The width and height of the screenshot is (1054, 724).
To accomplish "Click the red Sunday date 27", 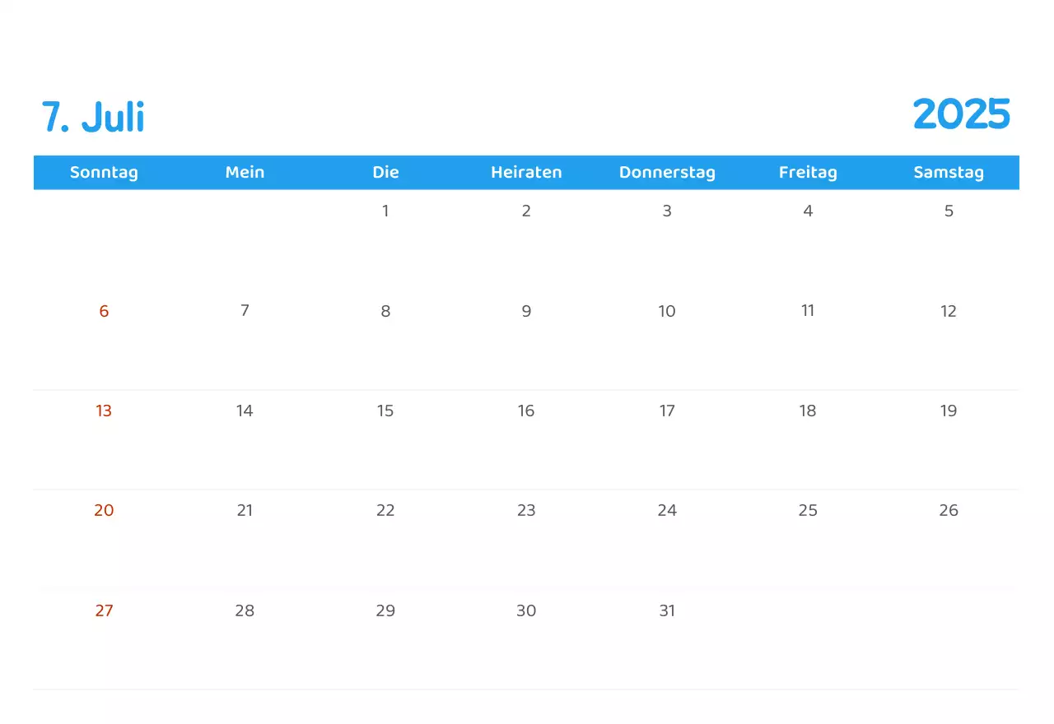I will point(104,610).
